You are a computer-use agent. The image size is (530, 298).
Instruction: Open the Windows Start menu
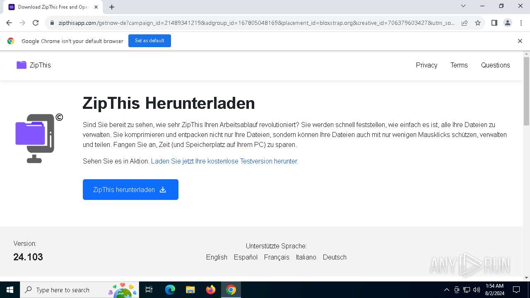coord(10,290)
